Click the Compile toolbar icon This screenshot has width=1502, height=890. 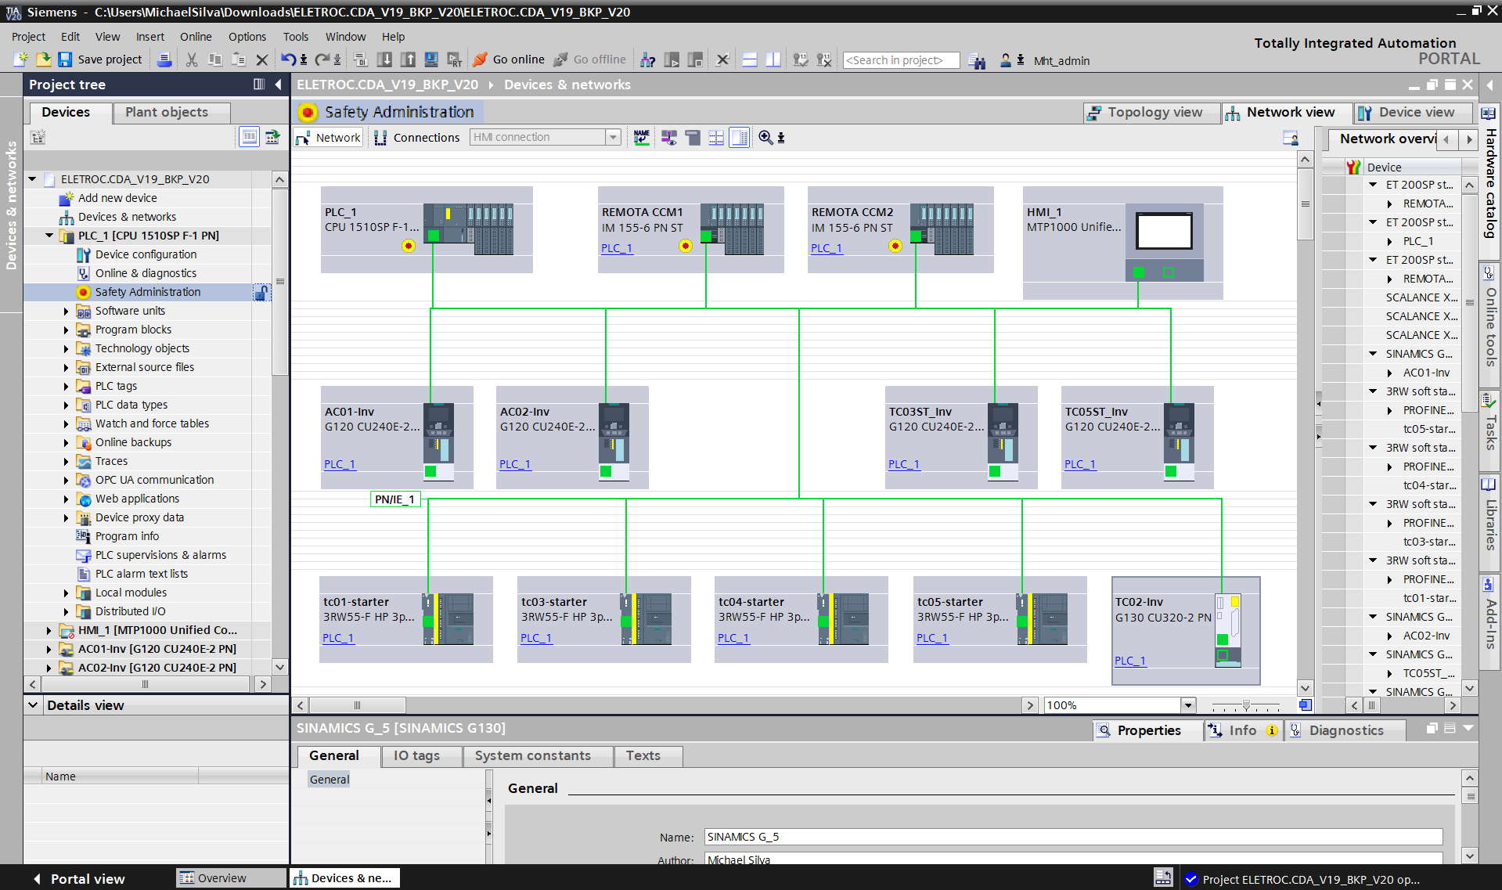pos(361,59)
